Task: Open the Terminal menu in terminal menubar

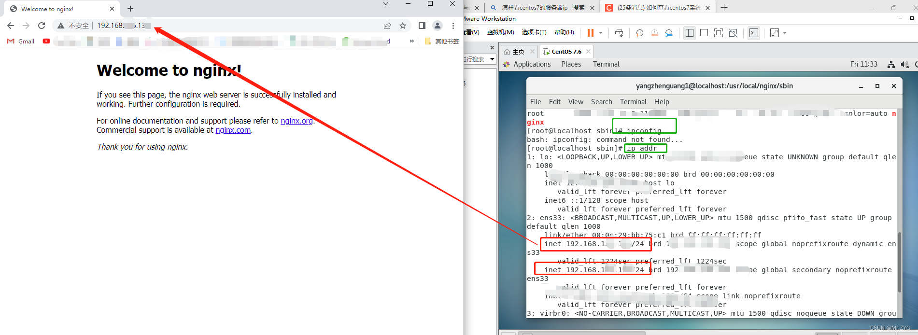Action: point(633,102)
